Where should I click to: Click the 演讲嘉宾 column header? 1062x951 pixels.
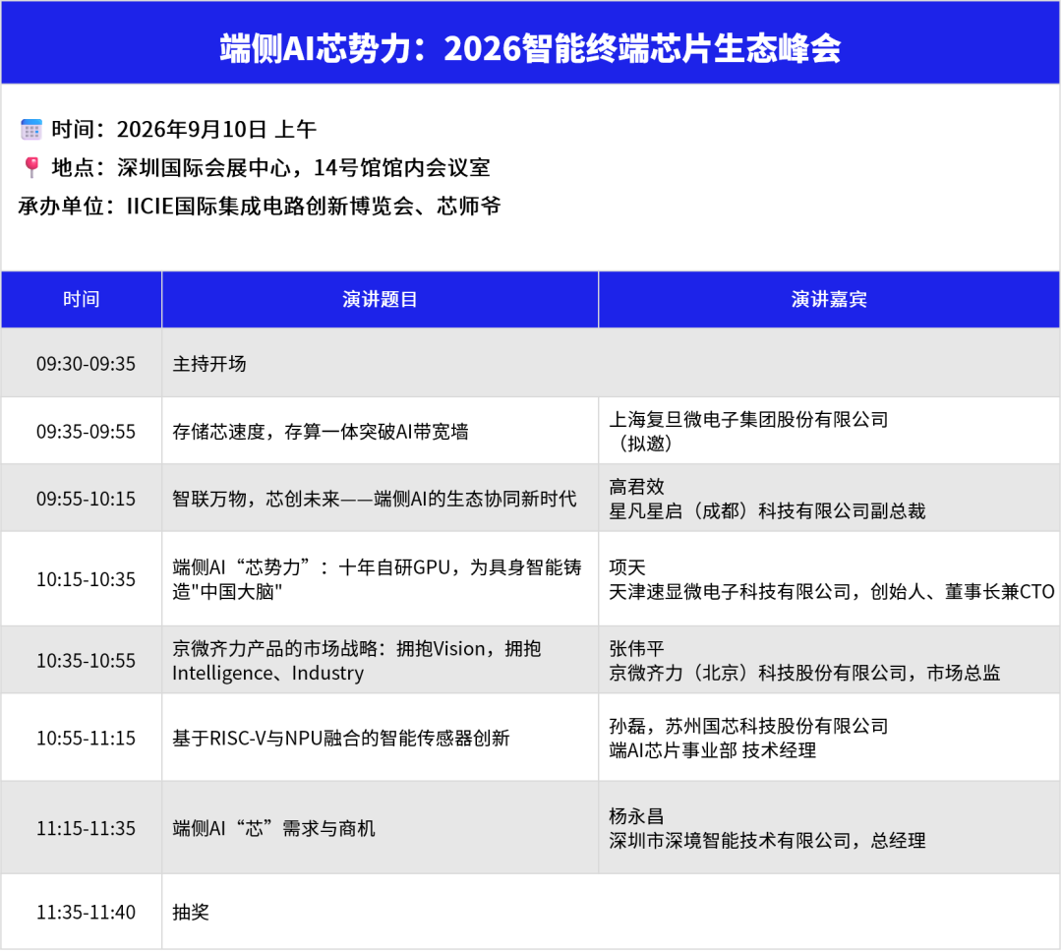point(829,299)
